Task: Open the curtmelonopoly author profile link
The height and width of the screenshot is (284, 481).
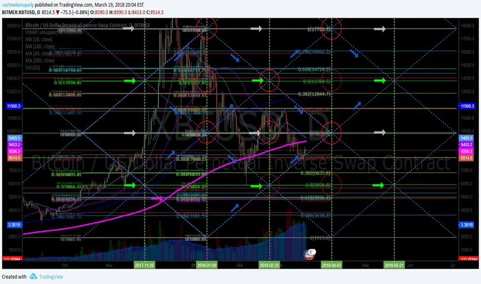Action: pyautogui.click(x=18, y=5)
